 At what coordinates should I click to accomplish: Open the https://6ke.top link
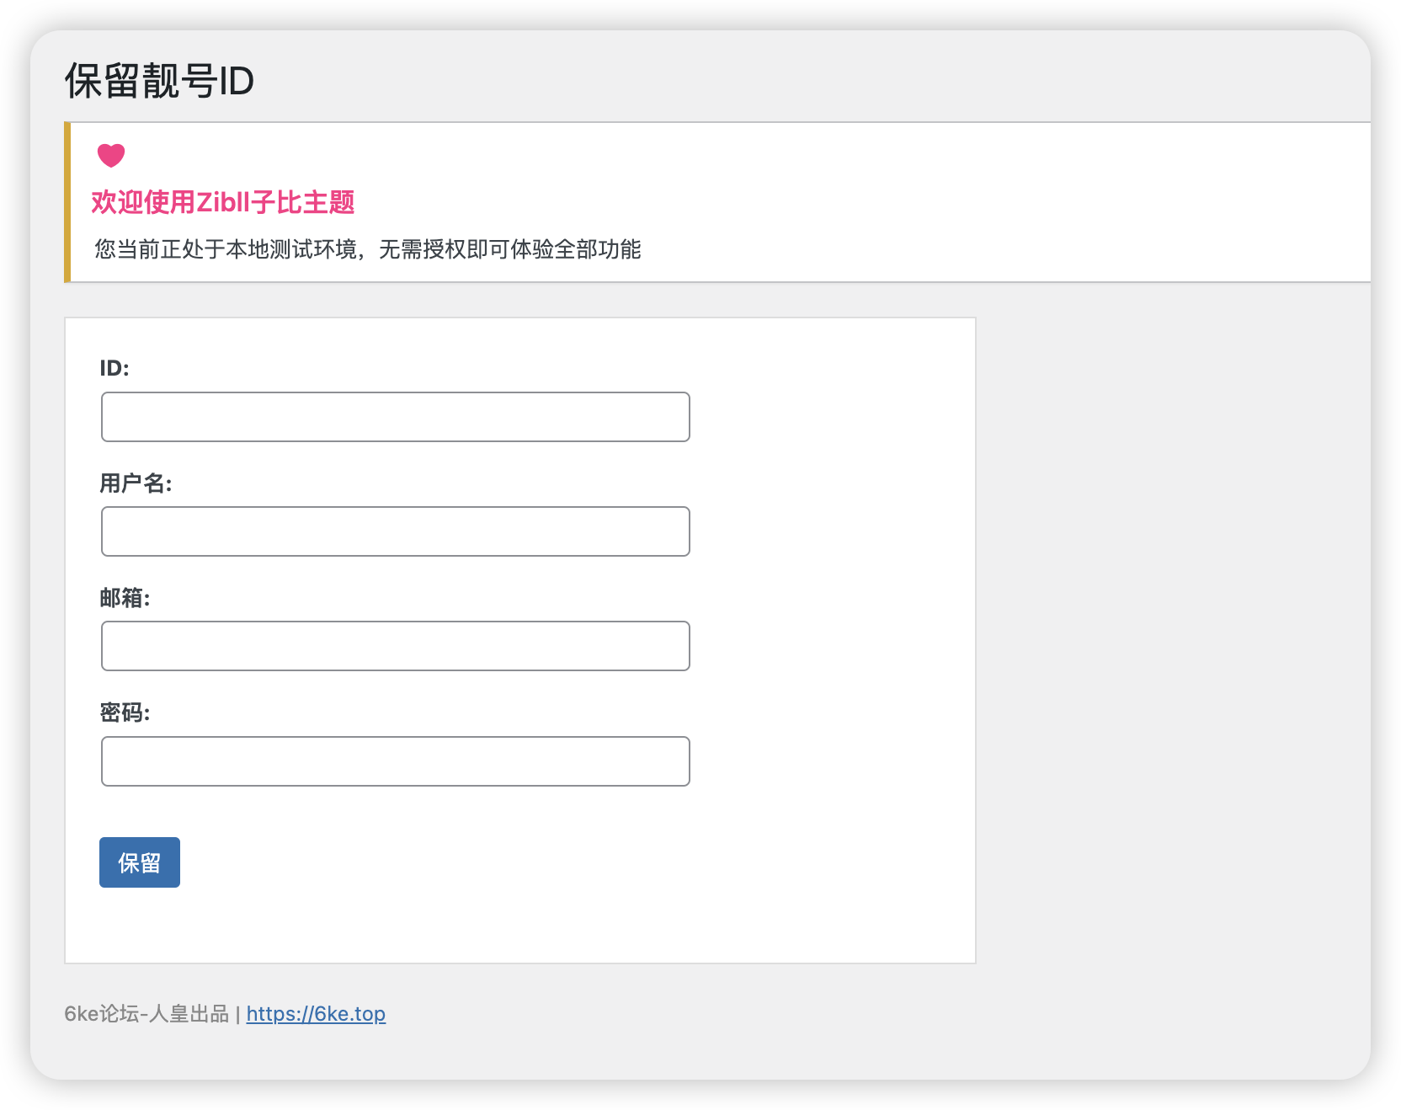(x=316, y=1014)
